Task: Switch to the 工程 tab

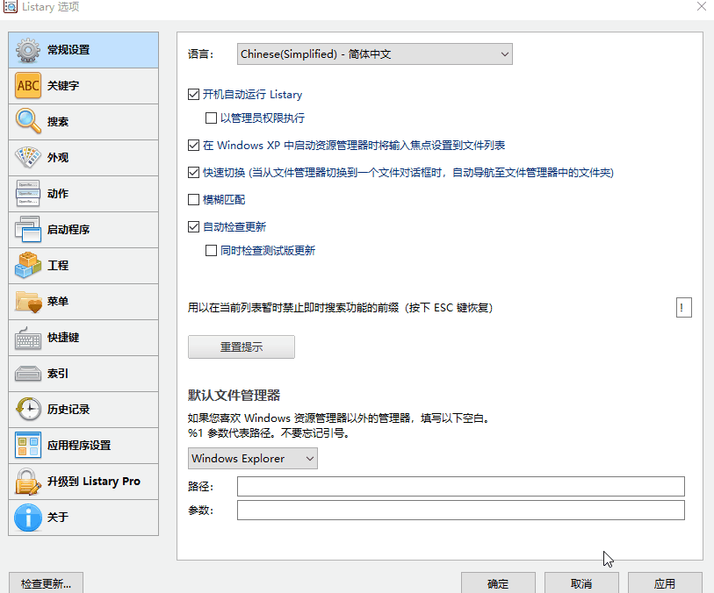Action: pos(83,266)
